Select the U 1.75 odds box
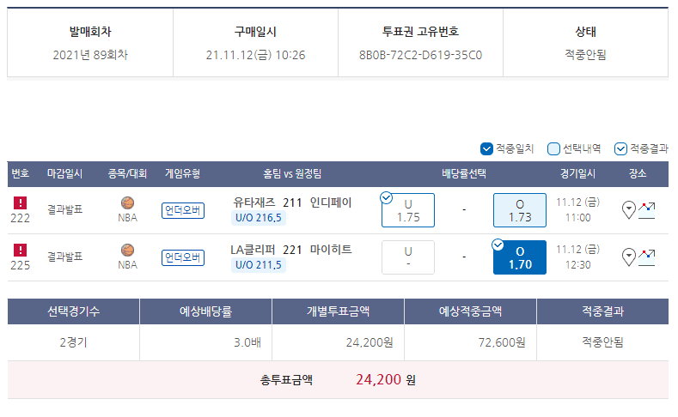Screen dimensions: 678x417 (408, 210)
